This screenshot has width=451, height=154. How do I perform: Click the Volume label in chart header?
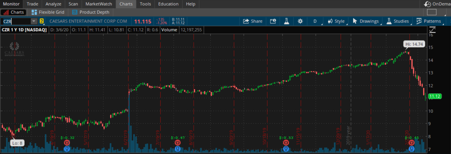pyautogui.click(x=169, y=30)
